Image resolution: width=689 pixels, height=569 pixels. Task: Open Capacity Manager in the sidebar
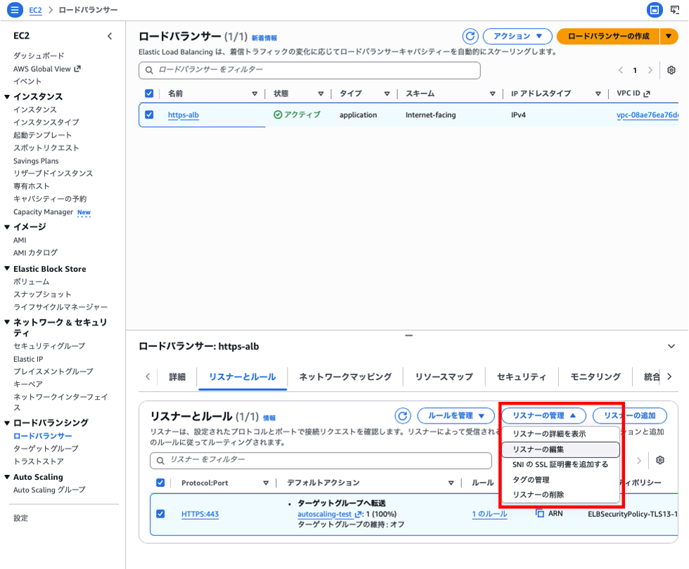[43, 212]
